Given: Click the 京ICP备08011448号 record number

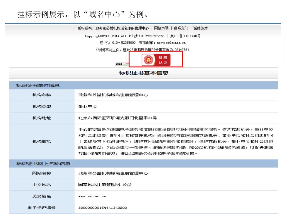Looking at the screenshot, I should pos(185,36).
